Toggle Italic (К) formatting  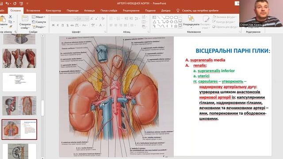(x=58, y=25)
